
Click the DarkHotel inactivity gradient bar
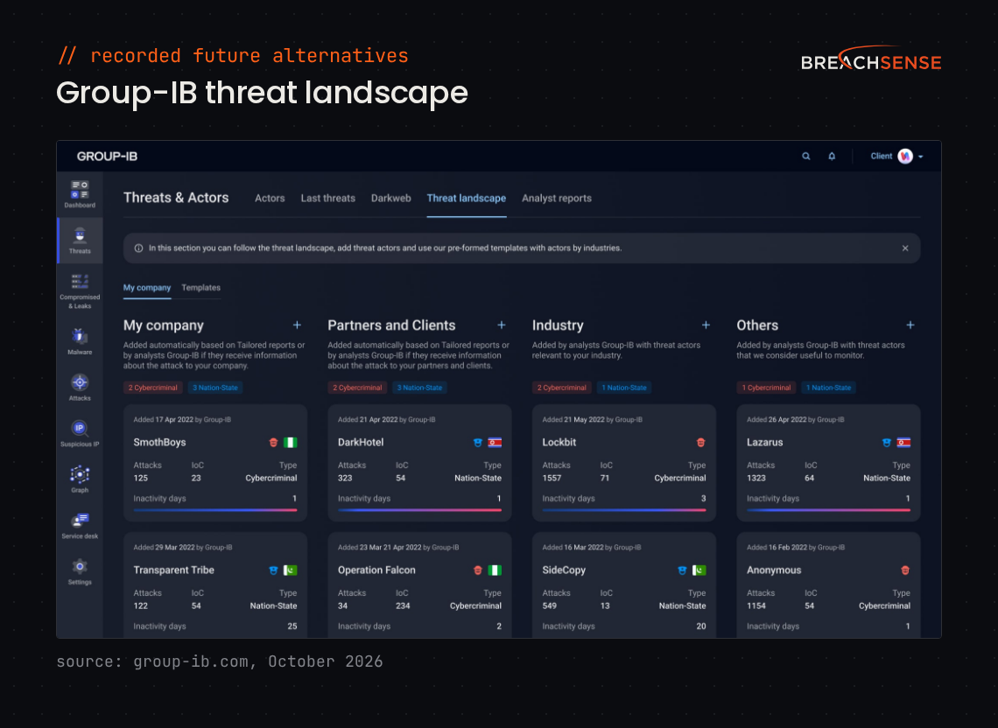(x=419, y=510)
